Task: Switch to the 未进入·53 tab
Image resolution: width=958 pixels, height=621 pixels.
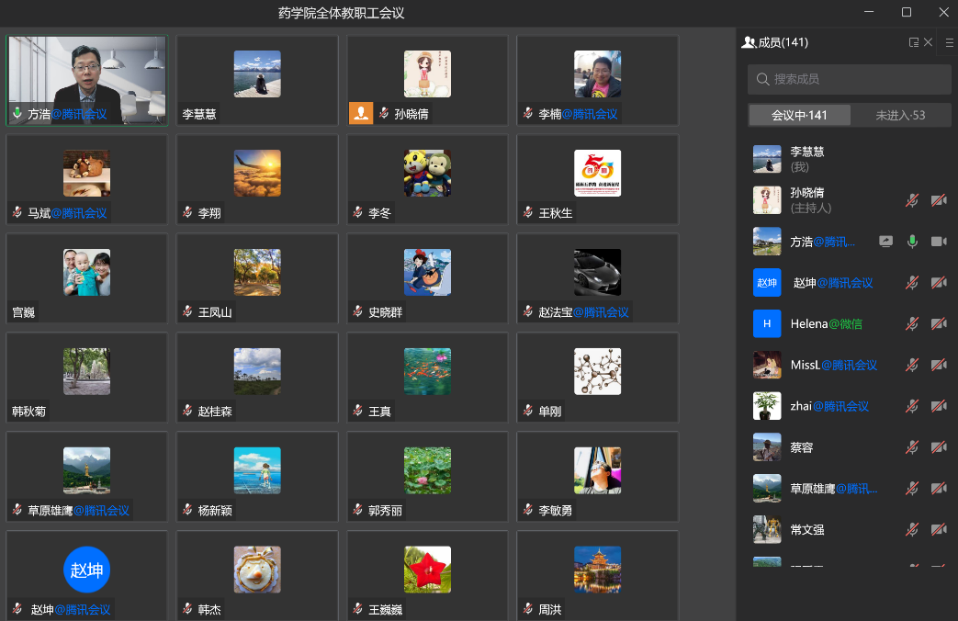Action: (900, 115)
